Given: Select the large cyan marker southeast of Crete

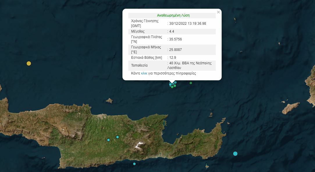Looking at the screenshot, I should 235,154.
